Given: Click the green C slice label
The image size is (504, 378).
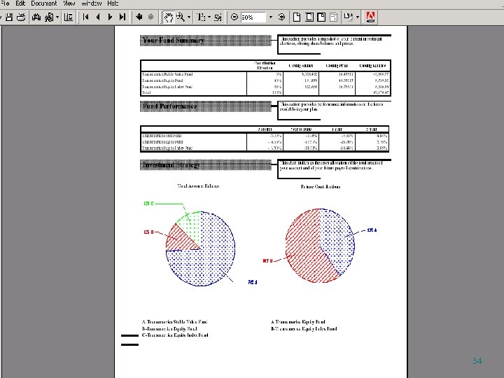Looking at the screenshot, I should click(148, 204).
